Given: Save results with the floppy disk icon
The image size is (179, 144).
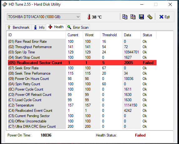Looking at the screenshot, I should coord(141,17).
